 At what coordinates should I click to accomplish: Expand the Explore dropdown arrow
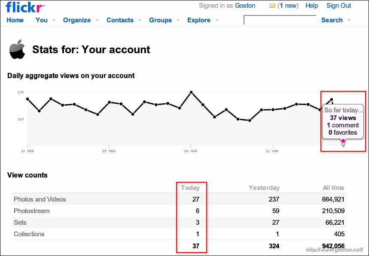[x=217, y=20]
